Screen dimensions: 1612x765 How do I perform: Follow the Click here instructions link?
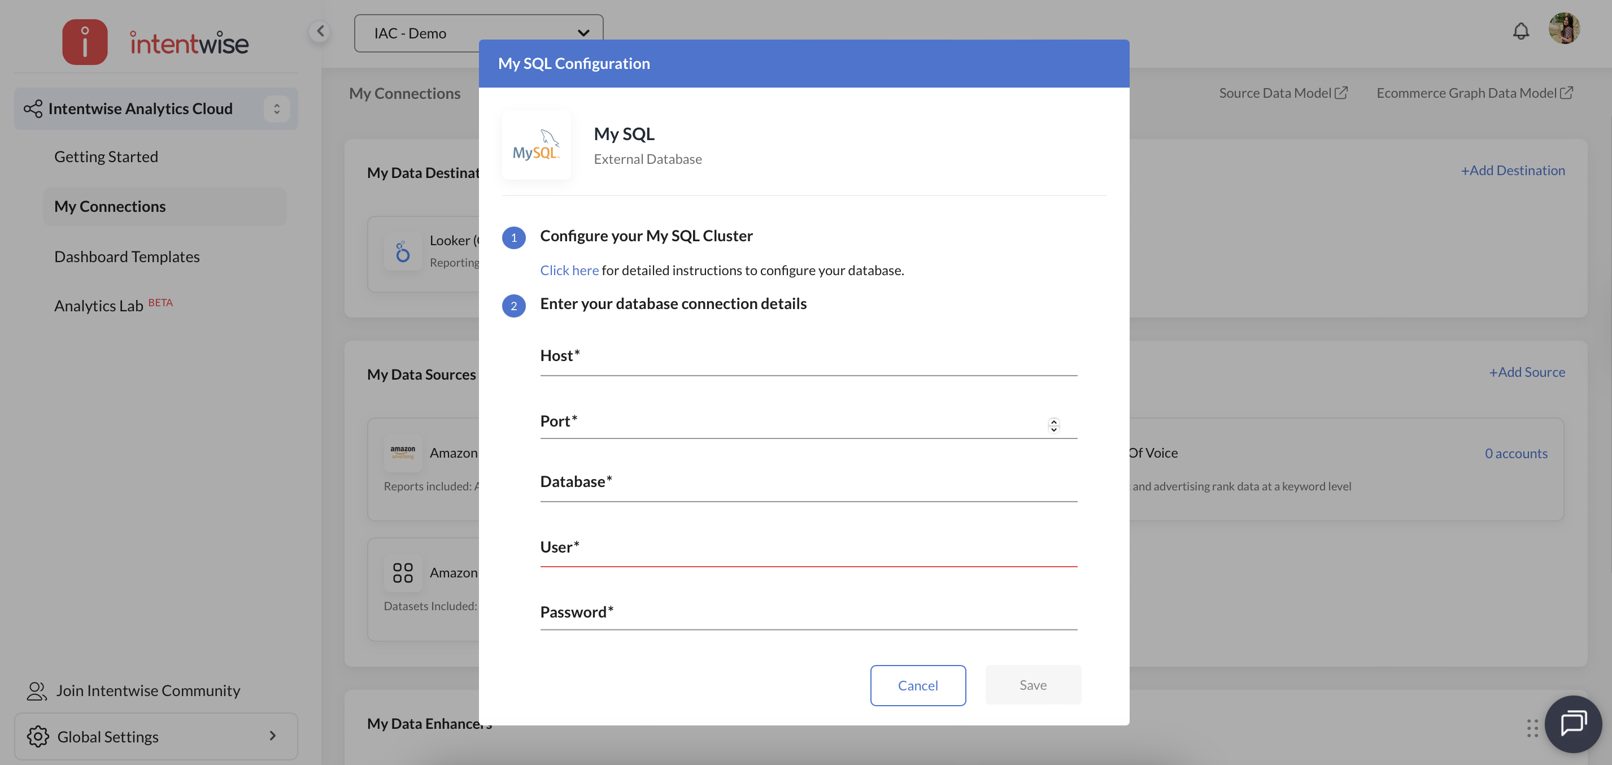pyautogui.click(x=569, y=270)
